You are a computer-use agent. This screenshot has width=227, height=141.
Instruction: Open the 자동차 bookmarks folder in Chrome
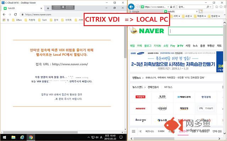click(x=30, y=20)
